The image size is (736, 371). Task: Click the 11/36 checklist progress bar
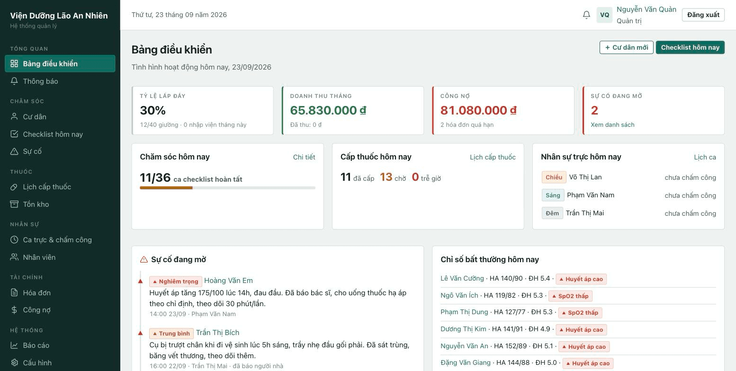click(227, 188)
